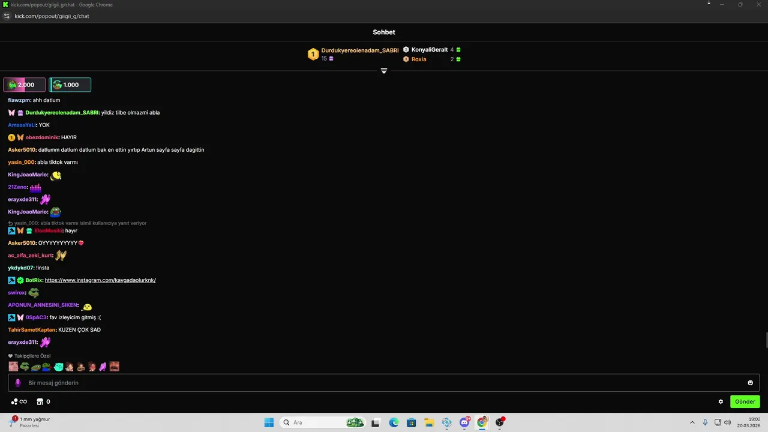
Task: Click the number 1 rank badge in the leaderboard
Action: tap(313, 55)
